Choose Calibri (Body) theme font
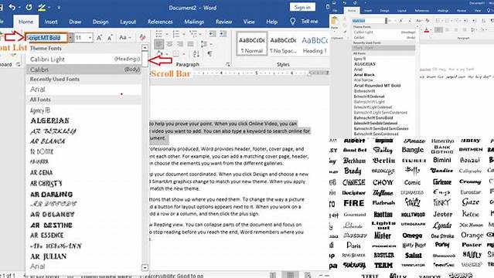This screenshot has width=494, height=278. pos(84,69)
